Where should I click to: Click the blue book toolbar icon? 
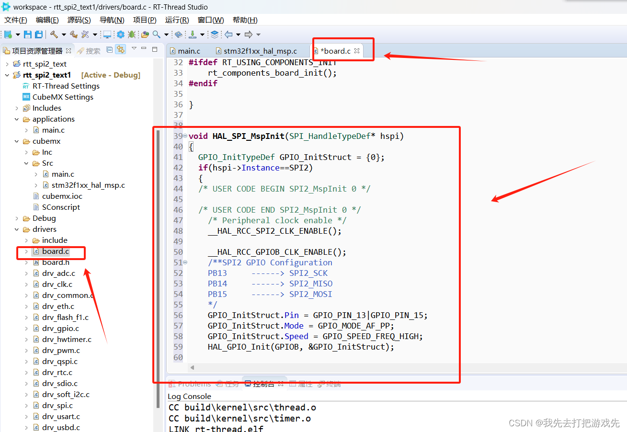click(178, 34)
